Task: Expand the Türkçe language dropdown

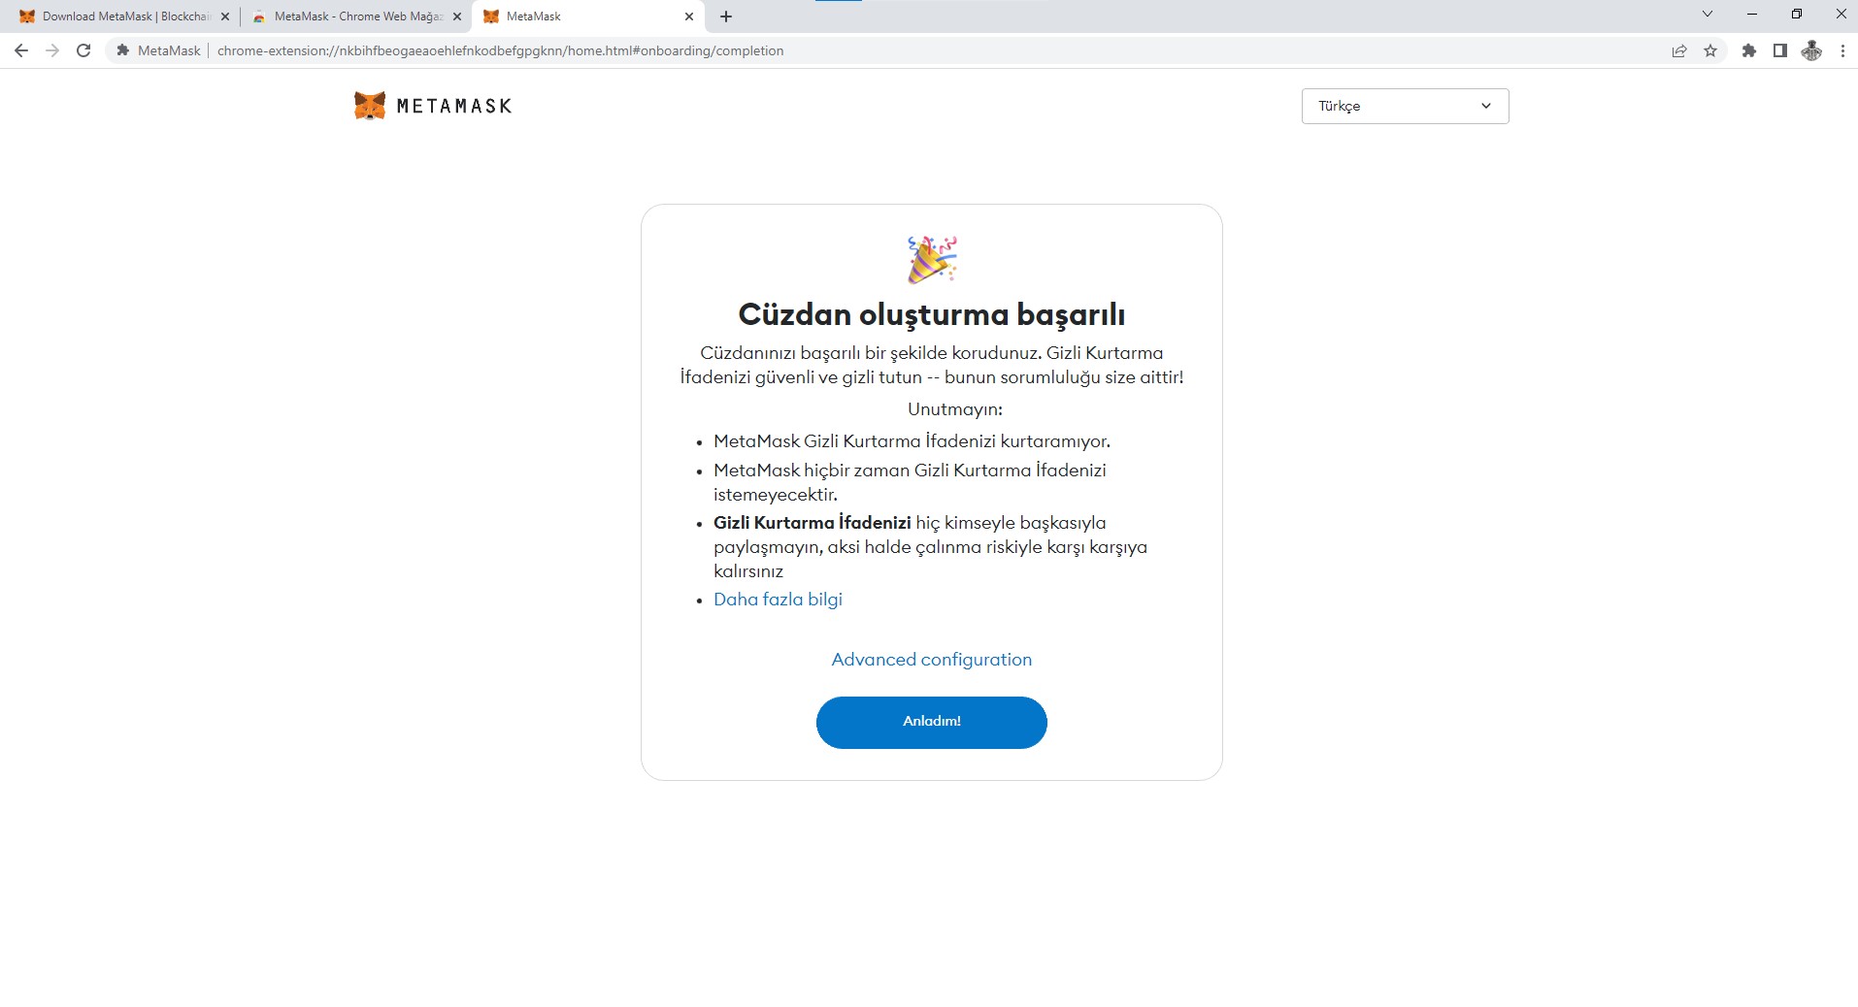Action: click(1405, 106)
